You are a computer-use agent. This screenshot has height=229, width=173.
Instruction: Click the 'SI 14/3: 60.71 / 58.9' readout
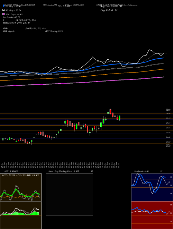(26, 20)
